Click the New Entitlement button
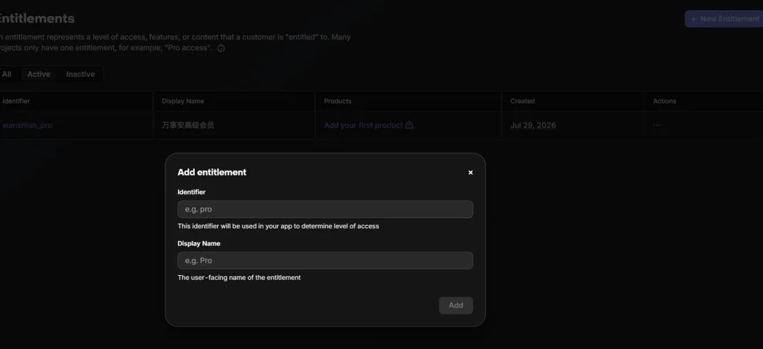The height and width of the screenshot is (349, 763). (x=723, y=19)
